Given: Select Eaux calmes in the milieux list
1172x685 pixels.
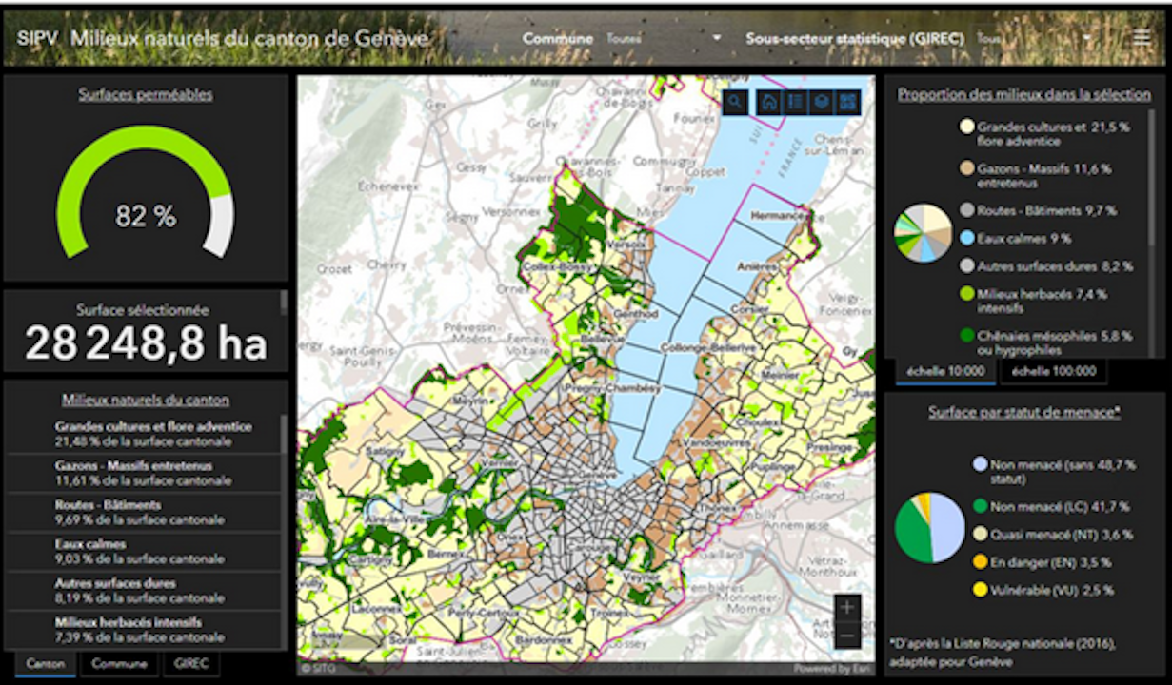Looking at the screenshot, I should (143, 551).
